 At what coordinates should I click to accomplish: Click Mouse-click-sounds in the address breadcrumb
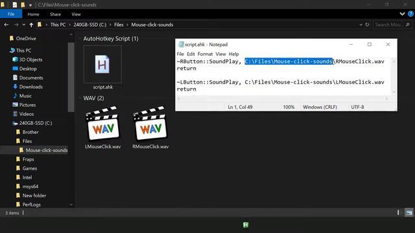(152, 25)
